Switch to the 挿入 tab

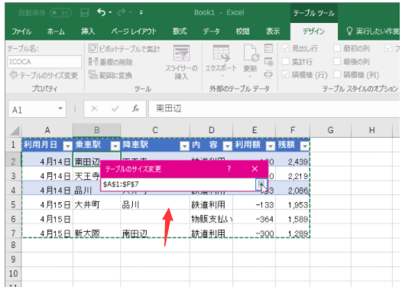(88, 31)
